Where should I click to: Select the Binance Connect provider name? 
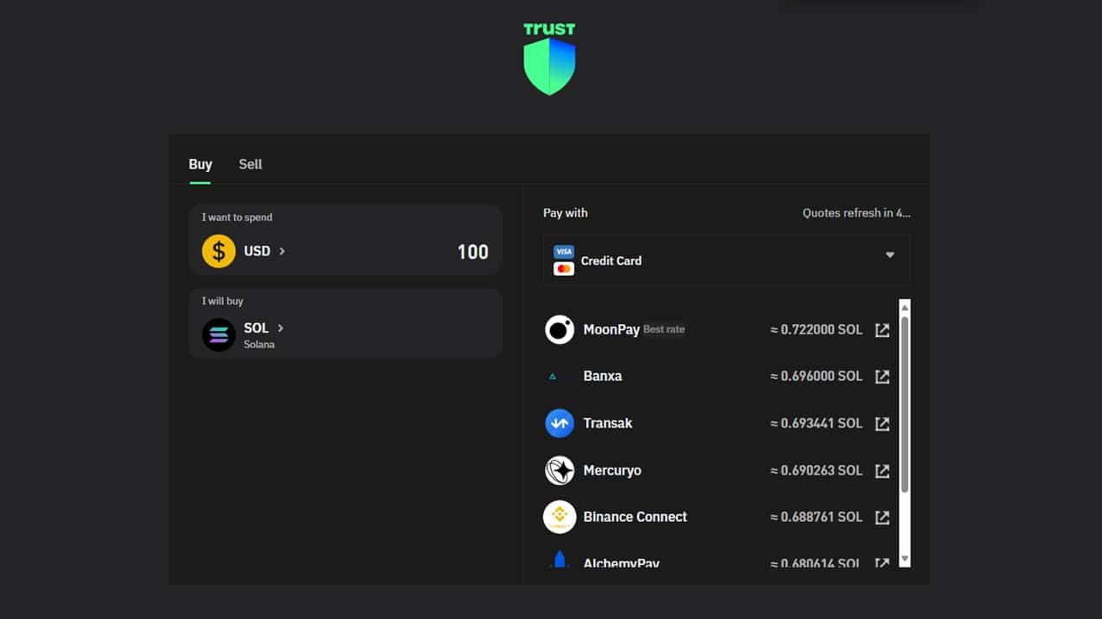click(x=635, y=517)
